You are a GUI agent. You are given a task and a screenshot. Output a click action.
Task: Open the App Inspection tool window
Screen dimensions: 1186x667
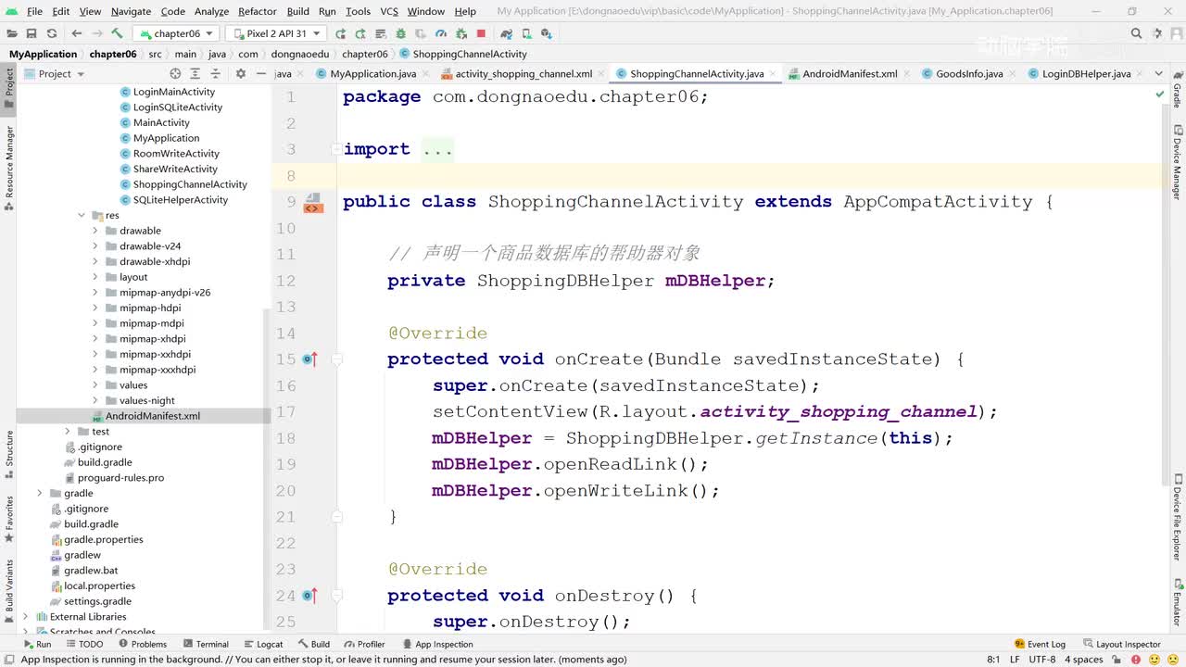tap(437, 645)
